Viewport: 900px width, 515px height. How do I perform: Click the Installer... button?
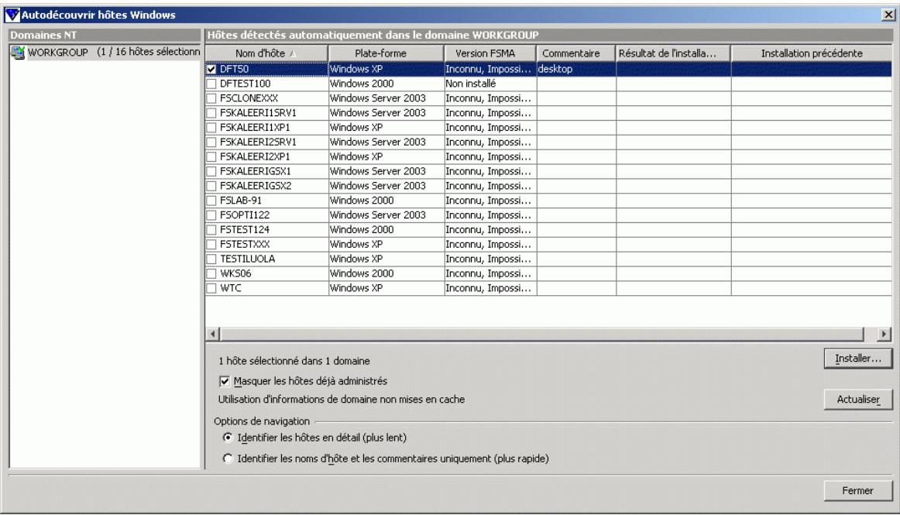click(858, 359)
